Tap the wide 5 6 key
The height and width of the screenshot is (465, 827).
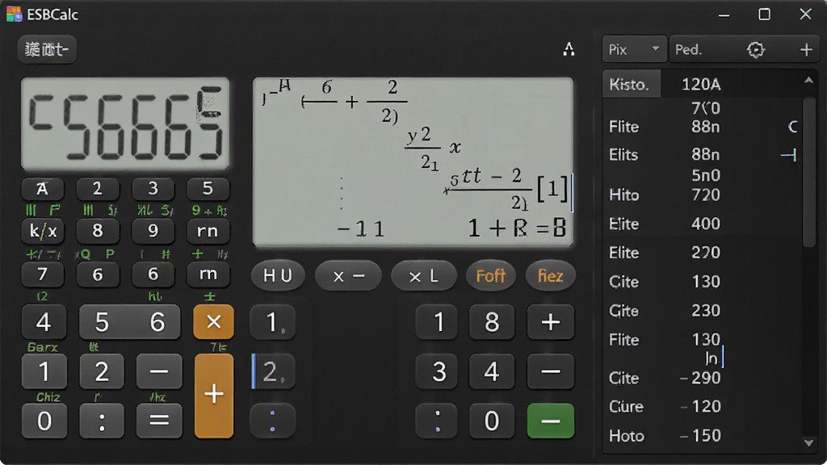pos(130,322)
